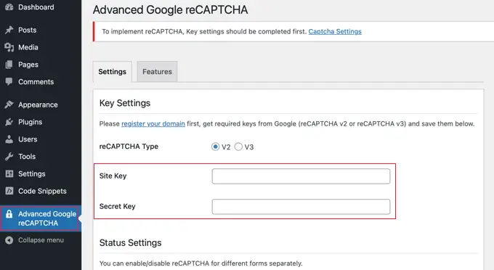Go to Plugins in the sidebar
The width and height of the screenshot is (494, 270).
[30, 122]
